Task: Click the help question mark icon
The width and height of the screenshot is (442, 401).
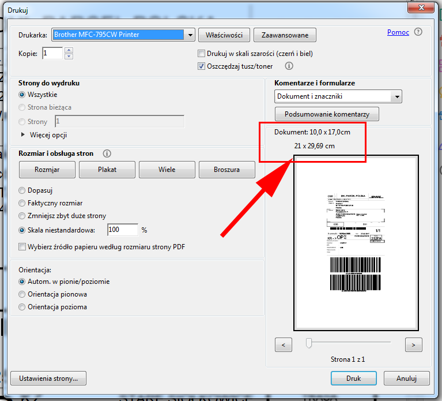Action: pos(418,32)
